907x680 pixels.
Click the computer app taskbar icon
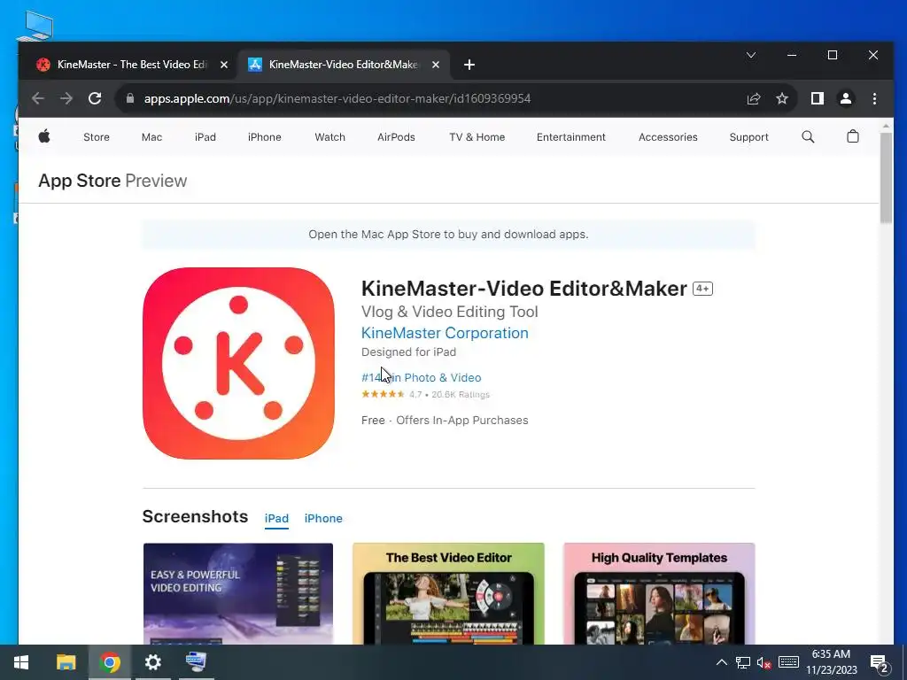196,662
